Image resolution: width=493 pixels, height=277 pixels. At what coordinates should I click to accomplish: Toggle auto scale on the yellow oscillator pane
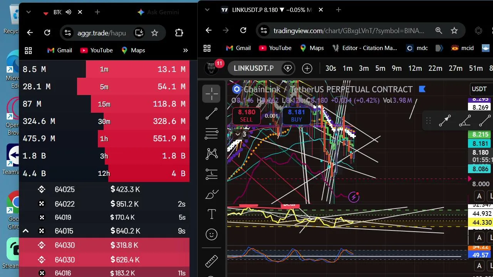pyautogui.click(x=479, y=237)
